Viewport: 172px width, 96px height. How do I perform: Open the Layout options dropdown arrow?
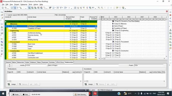tap(6, 15)
